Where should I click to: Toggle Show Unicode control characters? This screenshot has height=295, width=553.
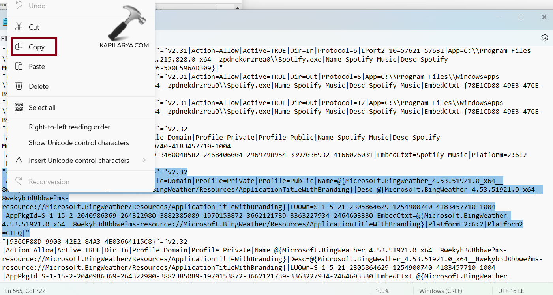pyautogui.click(x=79, y=143)
